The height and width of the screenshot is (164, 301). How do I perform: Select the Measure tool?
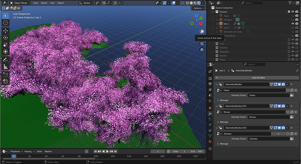click(6, 67)
